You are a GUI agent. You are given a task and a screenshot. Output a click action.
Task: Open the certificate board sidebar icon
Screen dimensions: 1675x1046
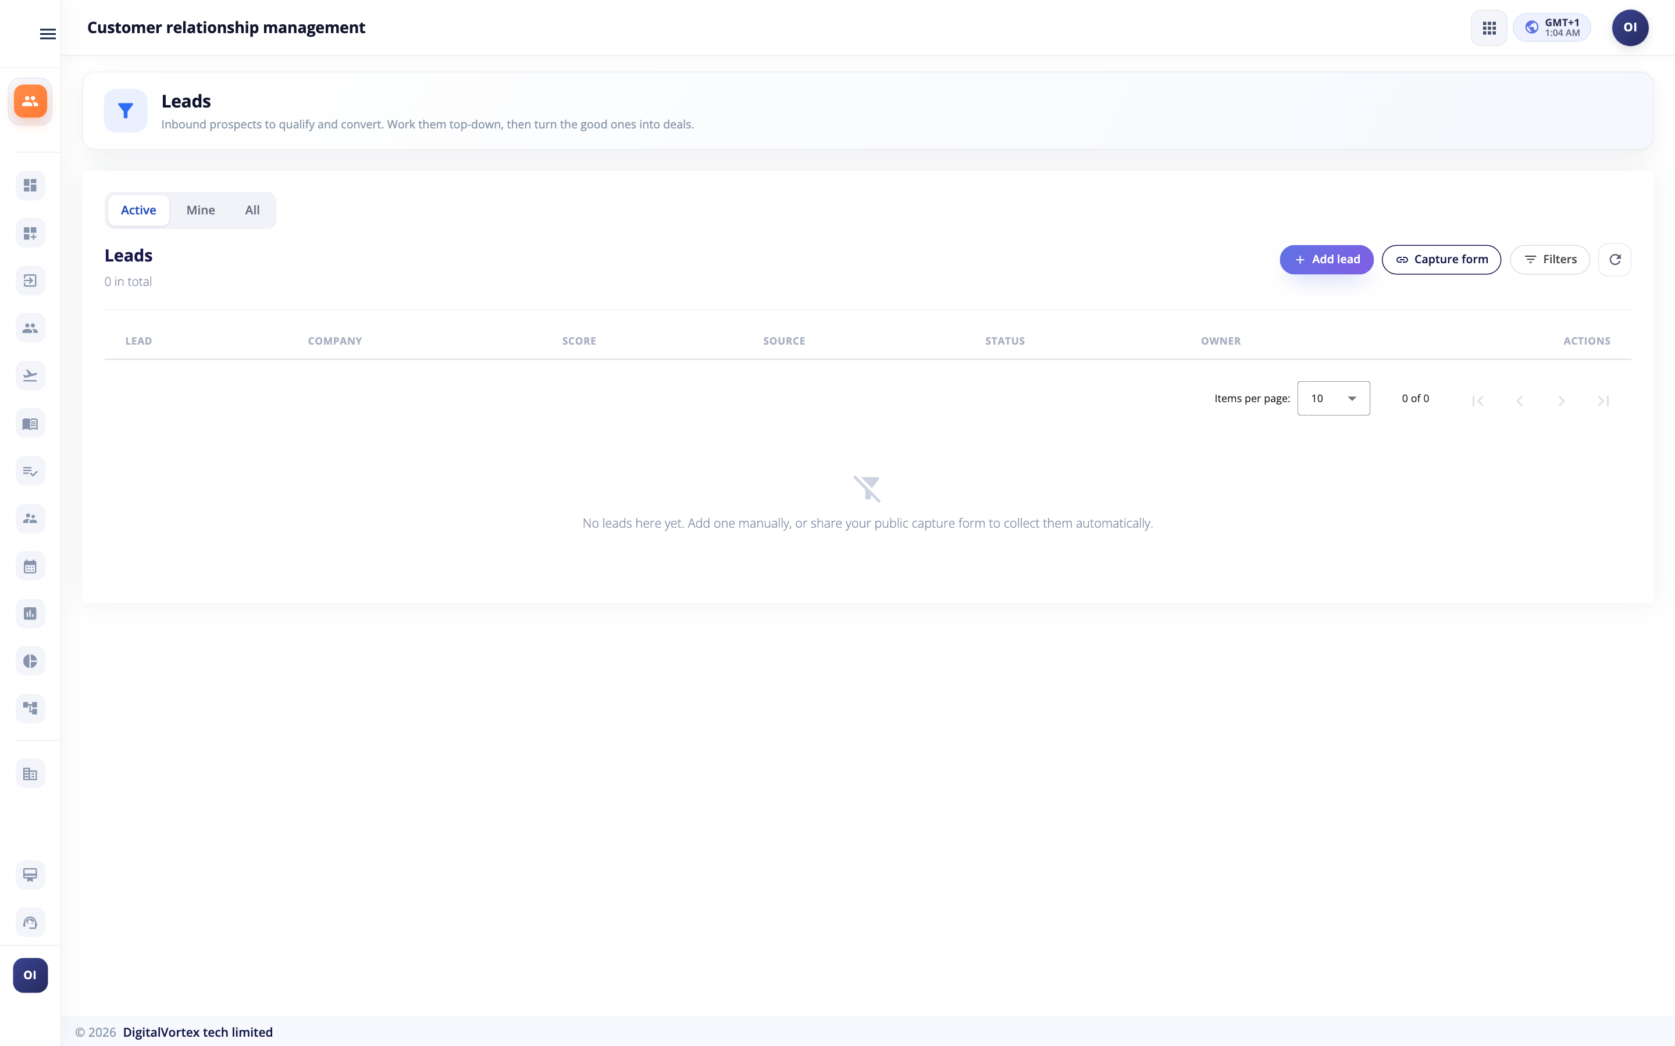click(30, 875)
